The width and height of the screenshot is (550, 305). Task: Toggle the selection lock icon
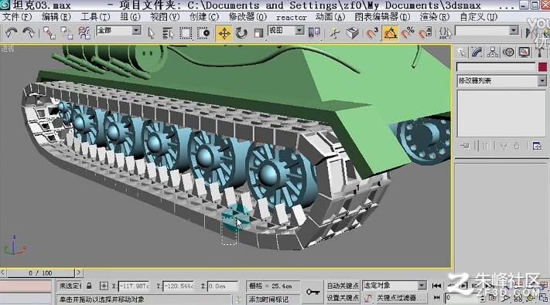click(x=89, y=286)
